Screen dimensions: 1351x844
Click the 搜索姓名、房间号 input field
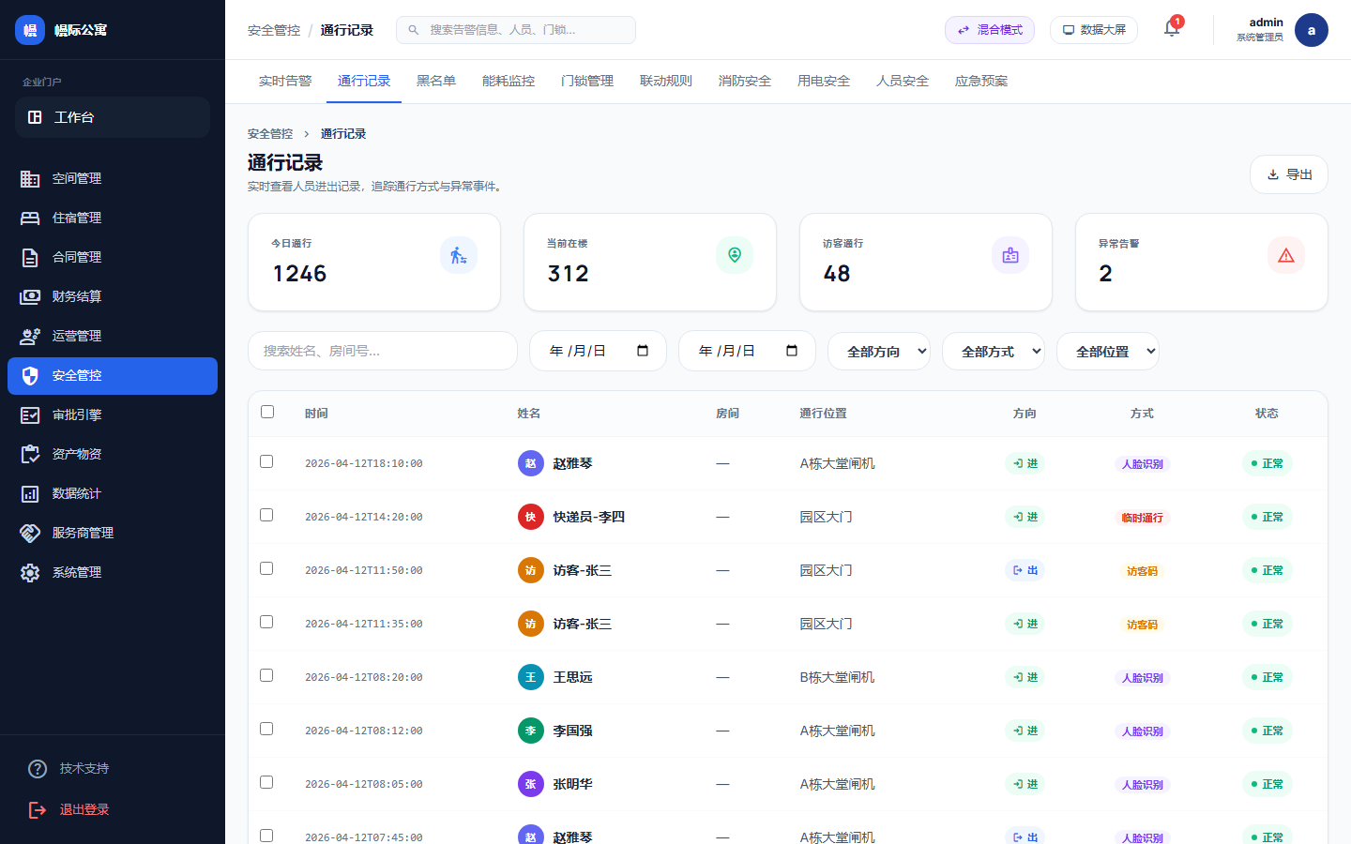point(382,351)
